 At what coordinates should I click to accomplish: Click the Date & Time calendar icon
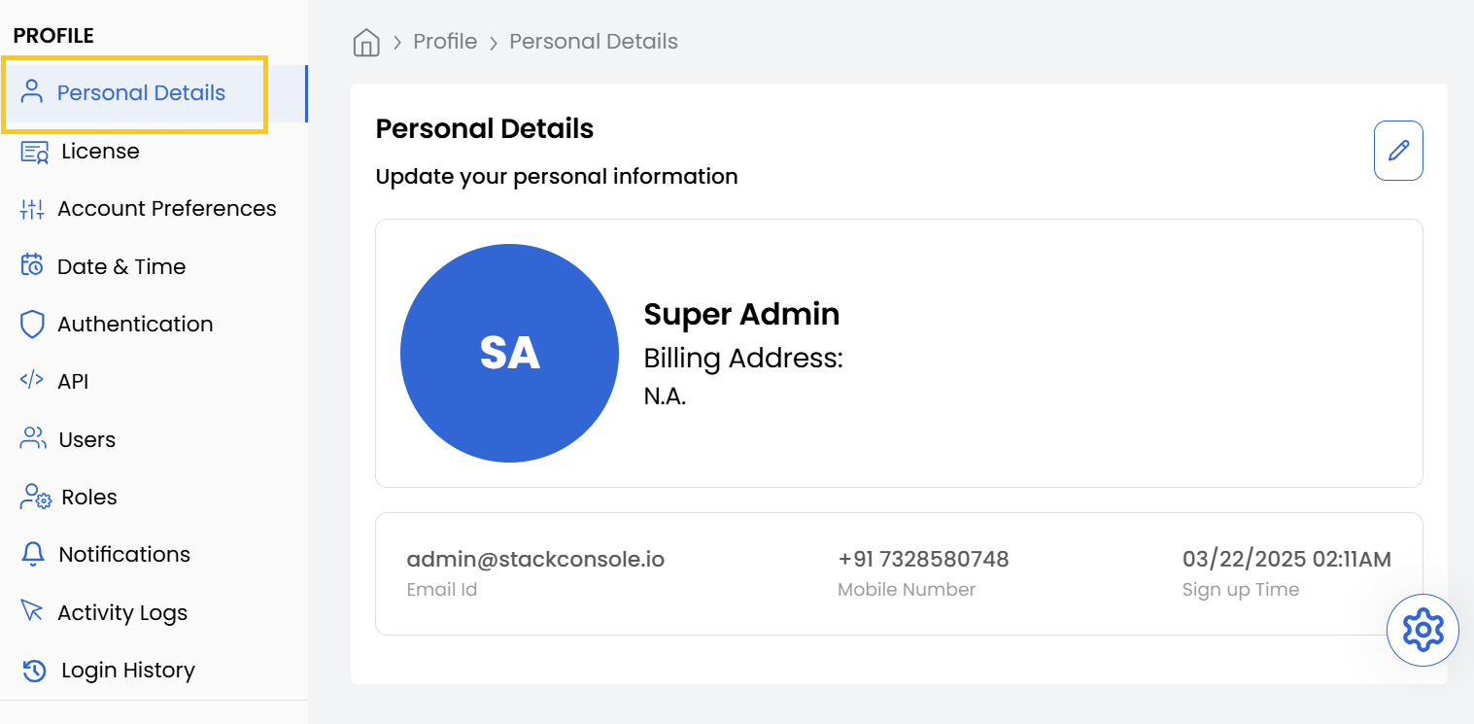point(32,266)
